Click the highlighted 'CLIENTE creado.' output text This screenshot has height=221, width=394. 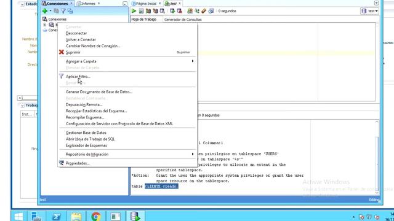(x=161, y=186)
